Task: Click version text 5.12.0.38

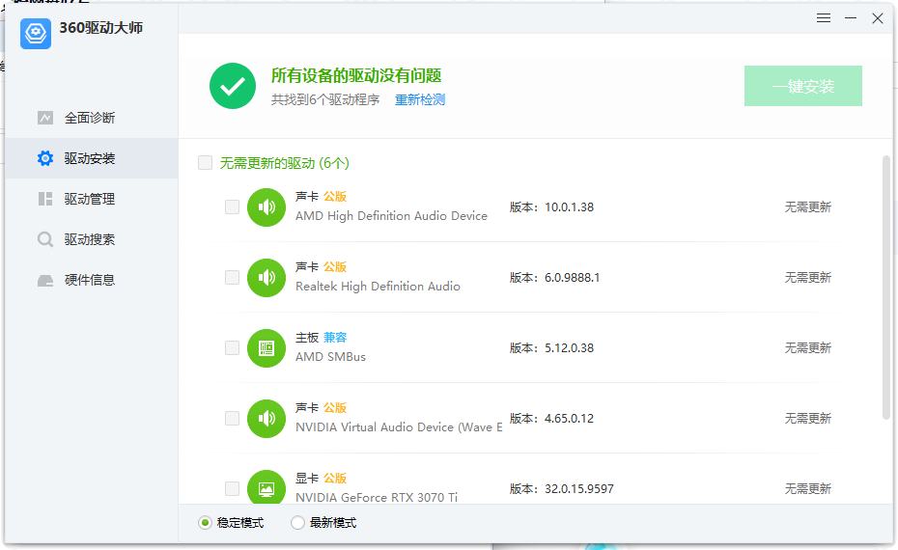Action: point(569,348)
